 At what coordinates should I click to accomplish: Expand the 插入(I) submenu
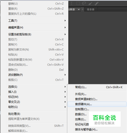pyautogui.click(x=37, y=92)
